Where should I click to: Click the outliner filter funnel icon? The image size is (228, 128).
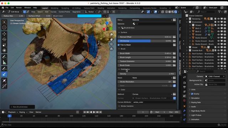click(219, 12)
